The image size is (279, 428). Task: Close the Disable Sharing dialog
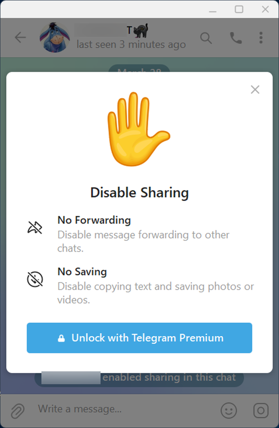255,89
